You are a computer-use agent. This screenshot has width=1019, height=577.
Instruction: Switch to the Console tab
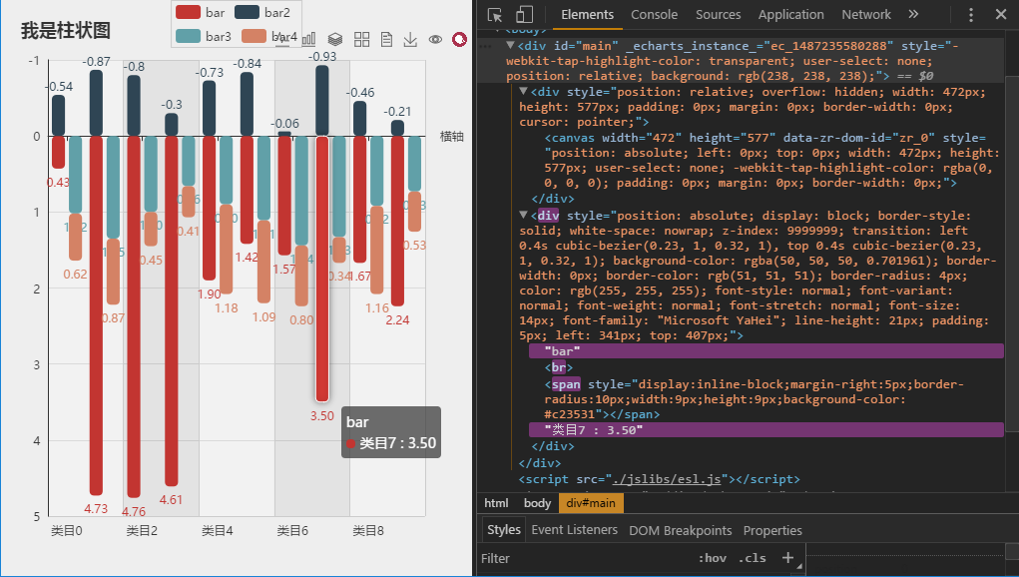coord(654,14)
